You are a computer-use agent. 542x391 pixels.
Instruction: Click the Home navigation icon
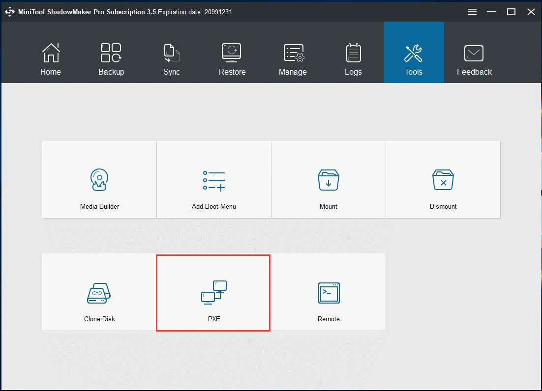pos(51,53)
